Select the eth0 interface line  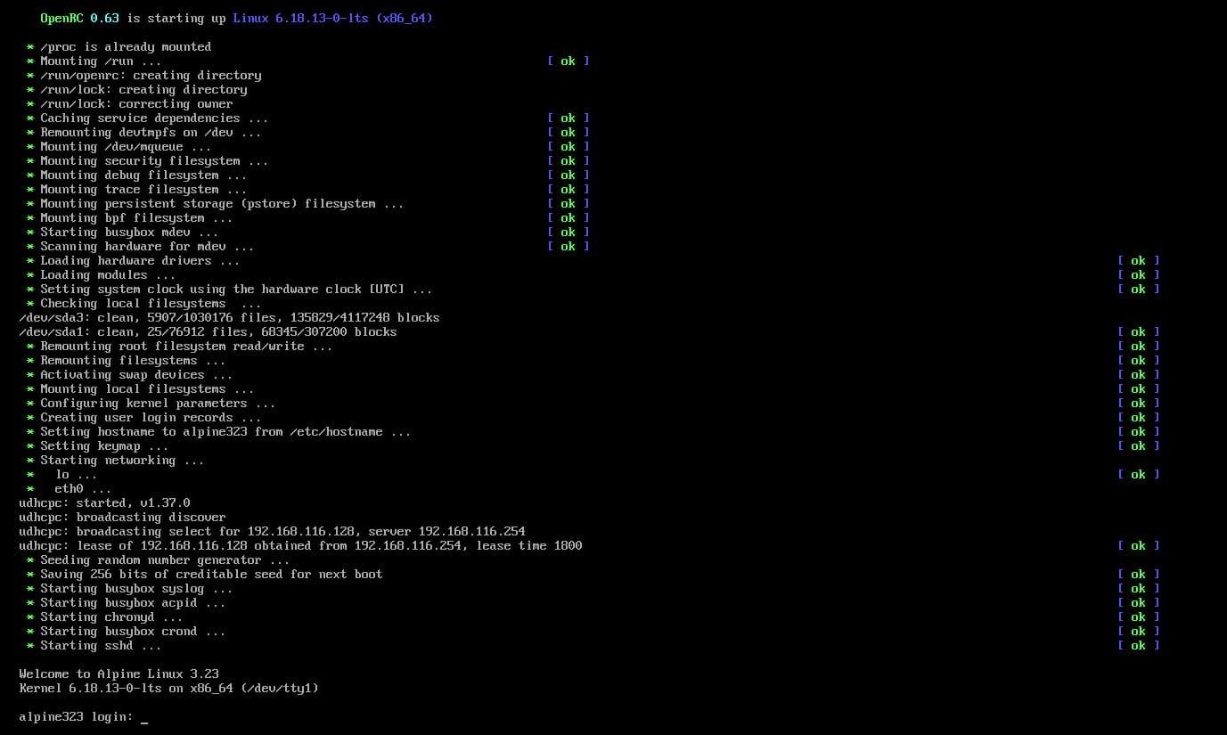pos(70,488)
